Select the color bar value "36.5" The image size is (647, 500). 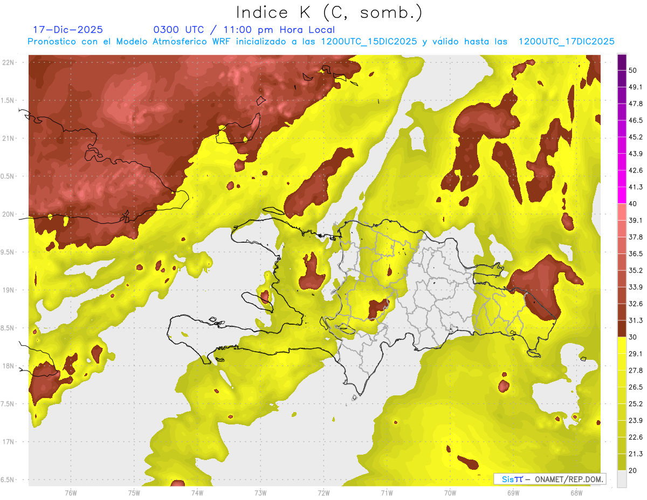[x=636, y=254]
